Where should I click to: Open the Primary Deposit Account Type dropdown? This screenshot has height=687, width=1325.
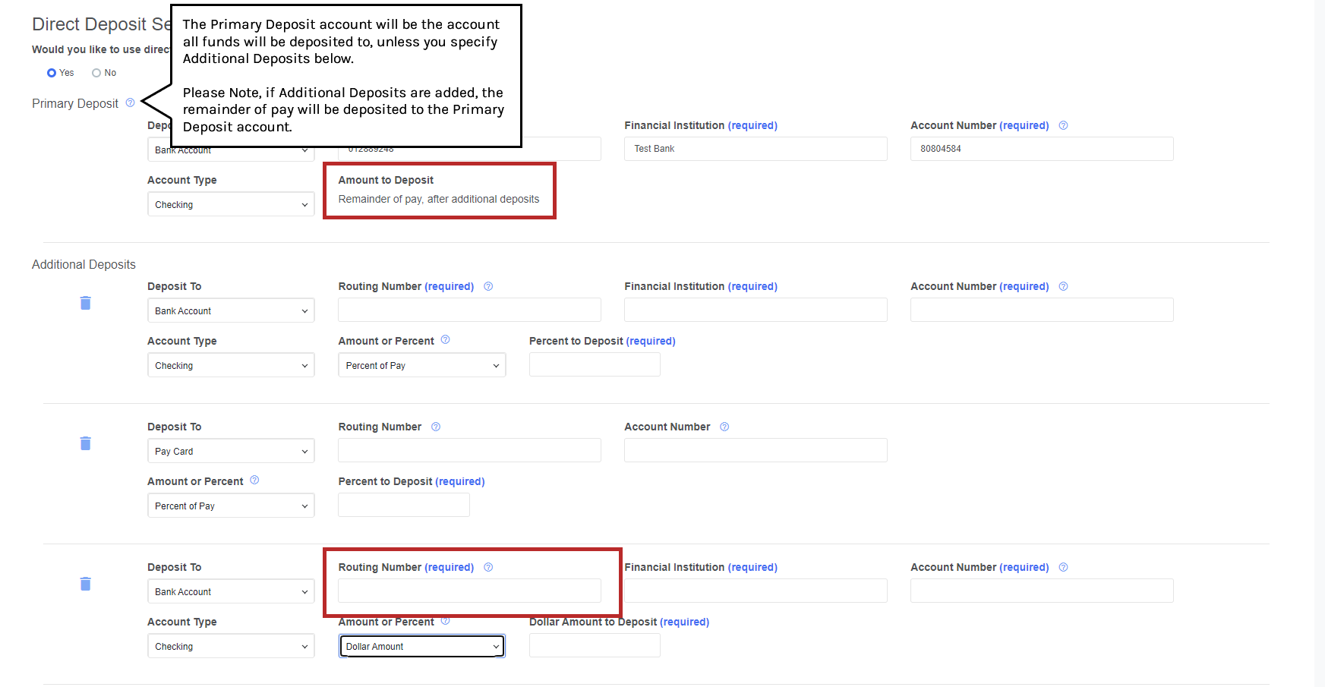click(231, 205)
